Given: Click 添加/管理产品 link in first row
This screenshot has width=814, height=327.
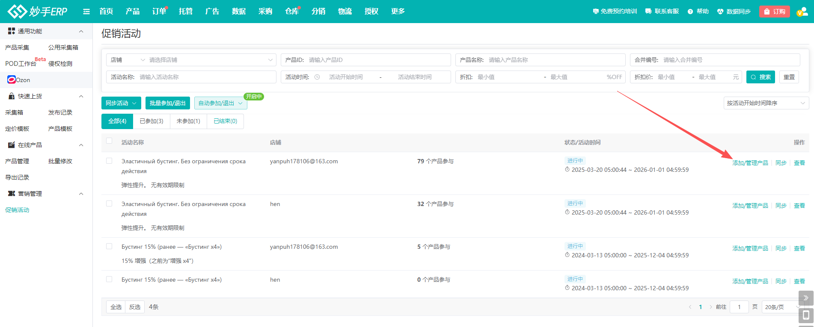Looking at the screenshot, I should [750, 163].
